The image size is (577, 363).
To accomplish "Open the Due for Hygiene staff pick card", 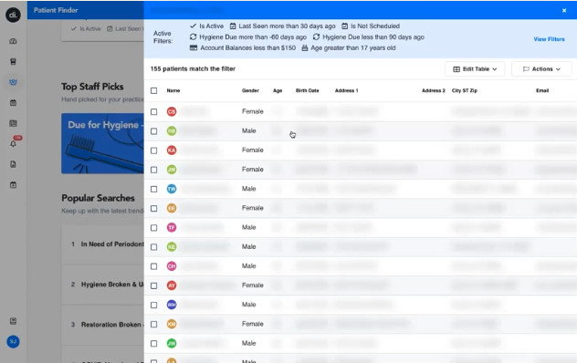I will tap(102, 143).
